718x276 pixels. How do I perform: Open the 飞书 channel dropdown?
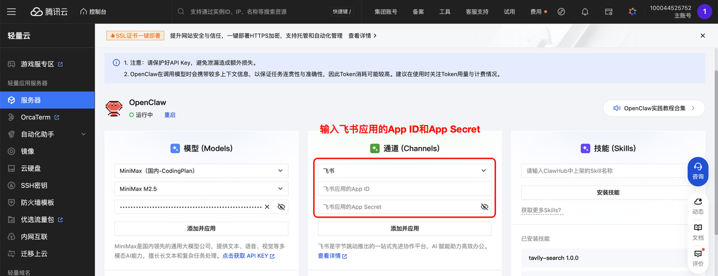point(404,171)
